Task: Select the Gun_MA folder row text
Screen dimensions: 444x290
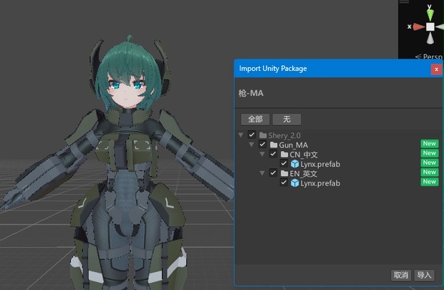Action: click(x=294, y=145)
